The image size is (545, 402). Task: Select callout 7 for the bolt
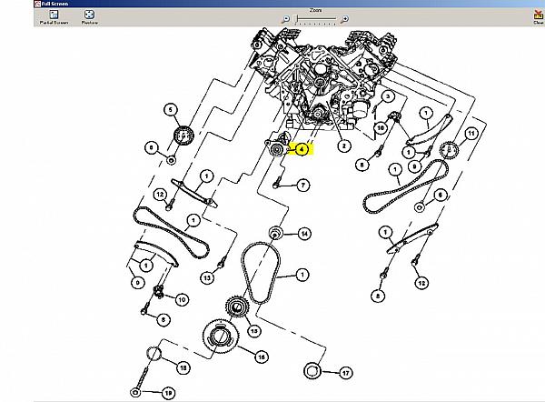tap(303, 186)
